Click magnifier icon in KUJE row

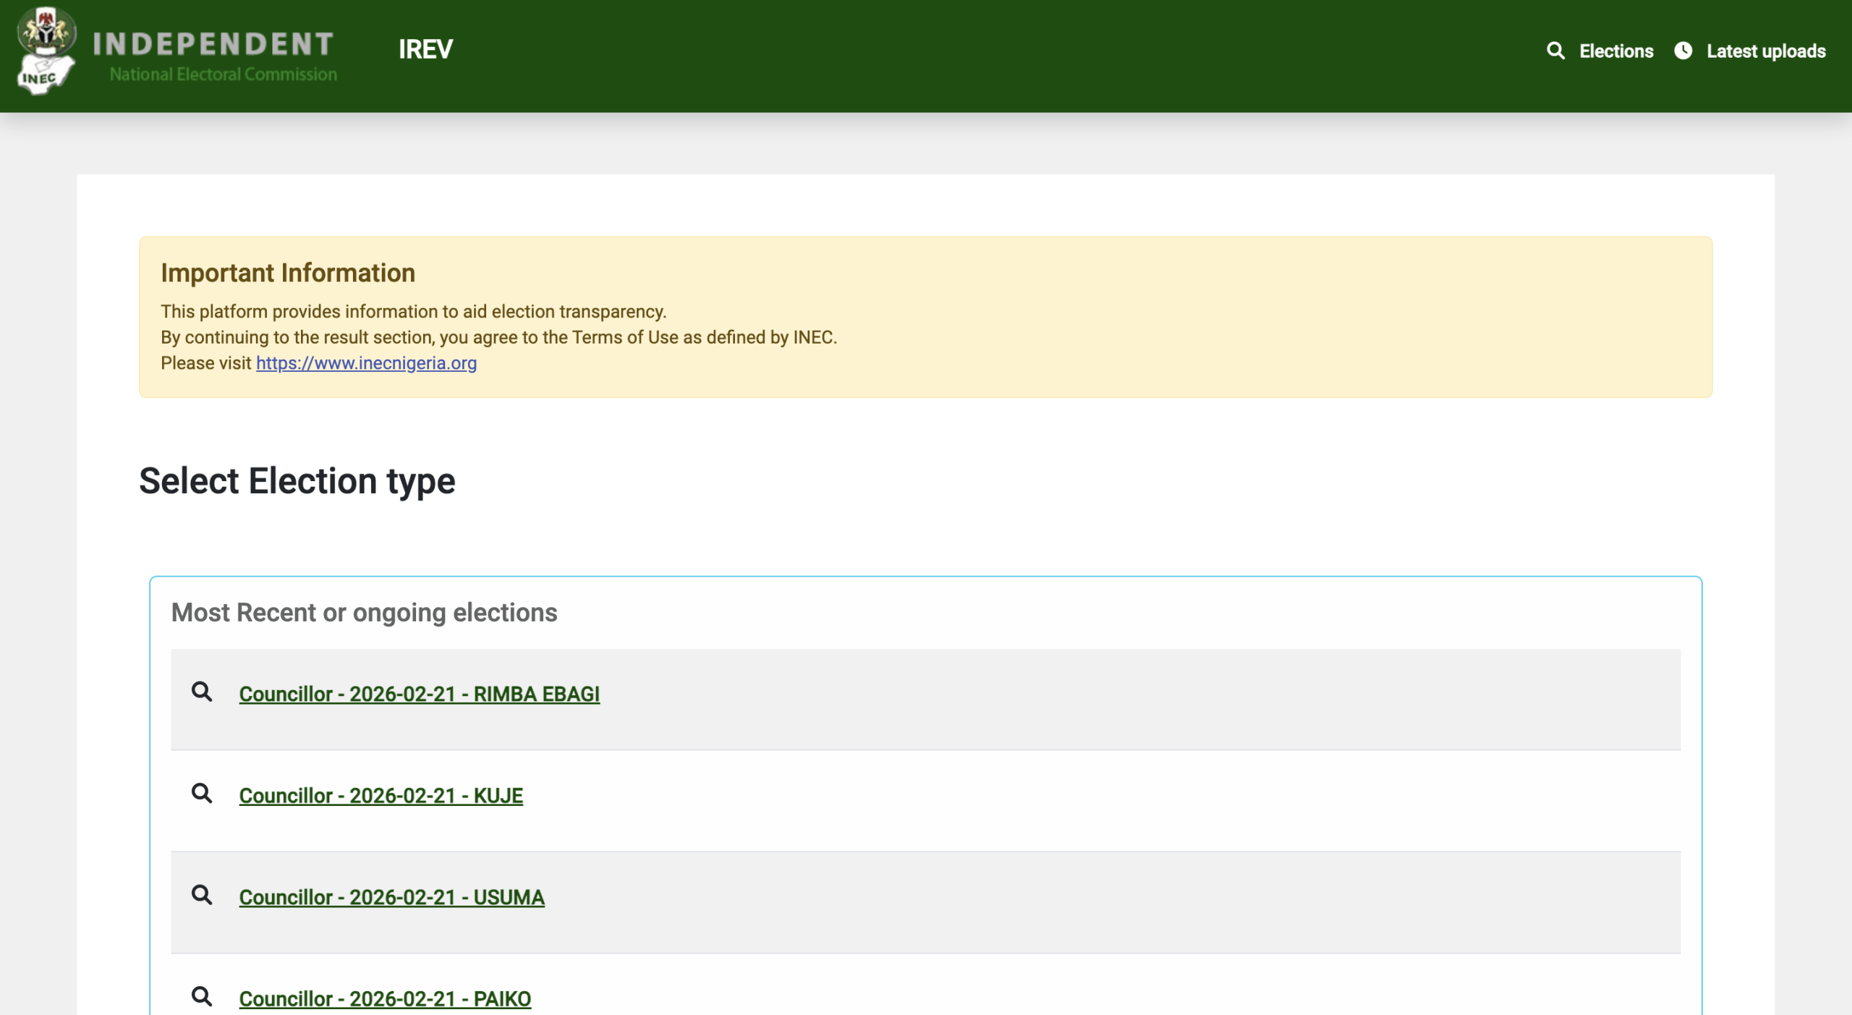tap(202, 794)
